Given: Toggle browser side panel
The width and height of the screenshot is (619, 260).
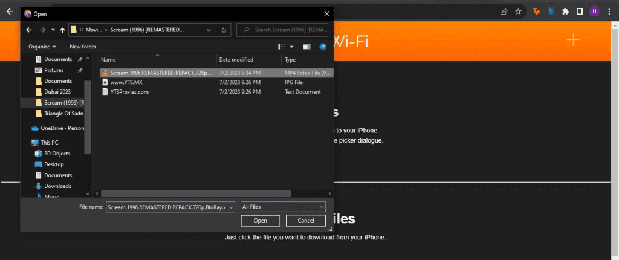Looking at the screenshot, I should (580, 11).
